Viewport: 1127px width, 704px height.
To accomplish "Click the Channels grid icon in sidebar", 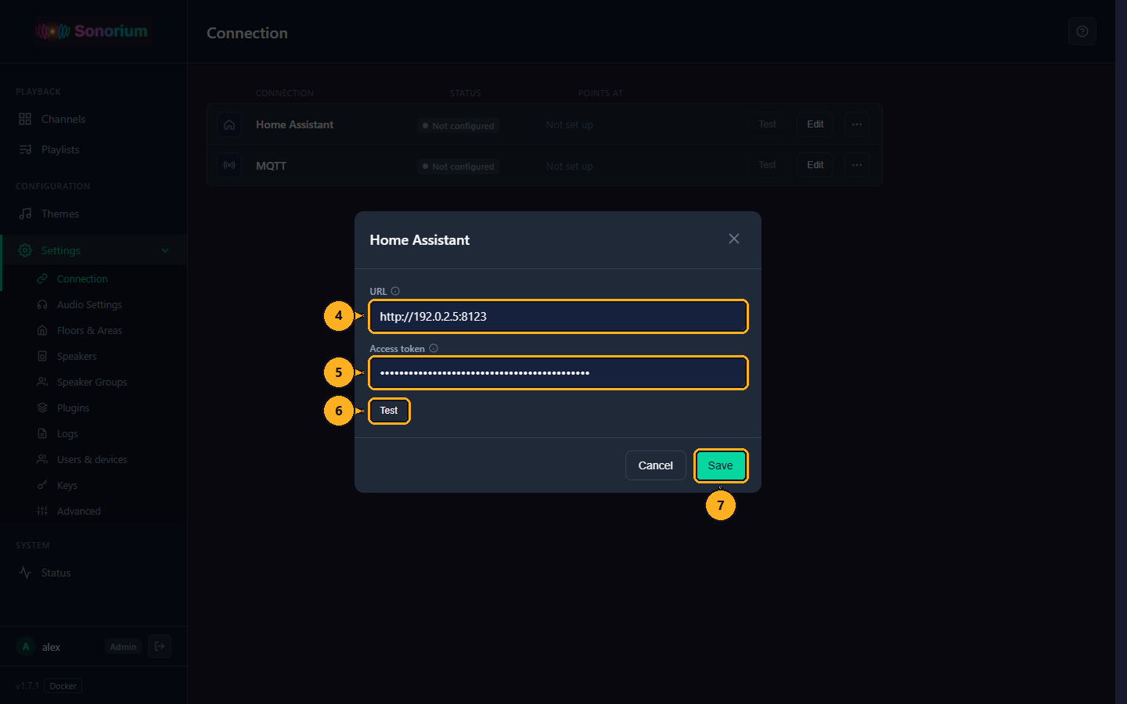I will [25, 119].
